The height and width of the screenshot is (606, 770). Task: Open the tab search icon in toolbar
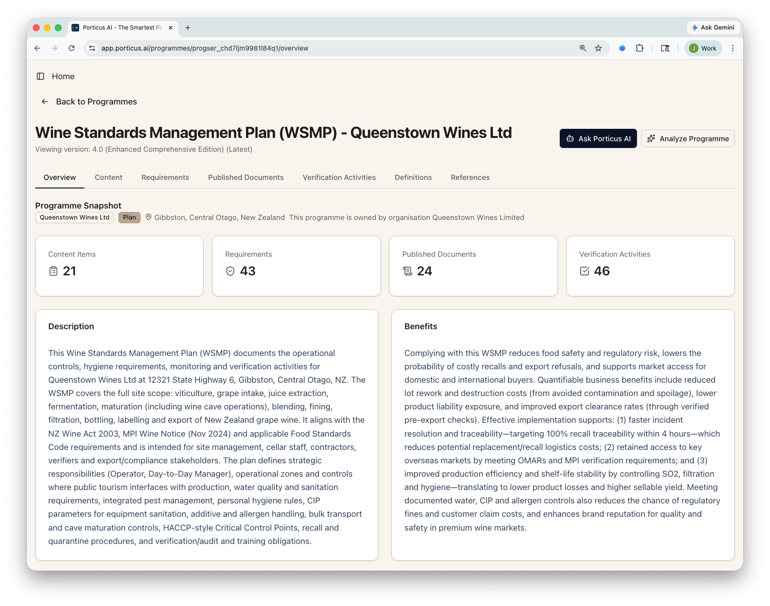[x=665, y=48]
